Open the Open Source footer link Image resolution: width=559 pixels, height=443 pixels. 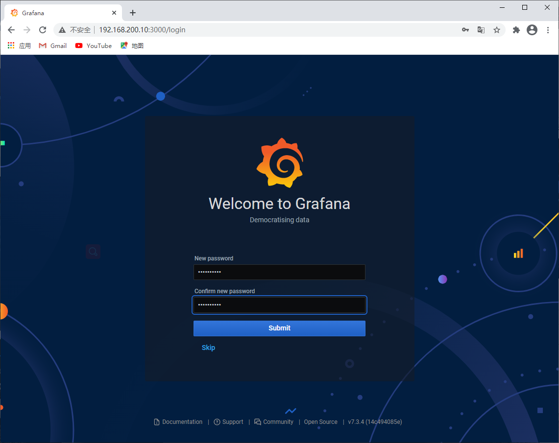(320, 421)
